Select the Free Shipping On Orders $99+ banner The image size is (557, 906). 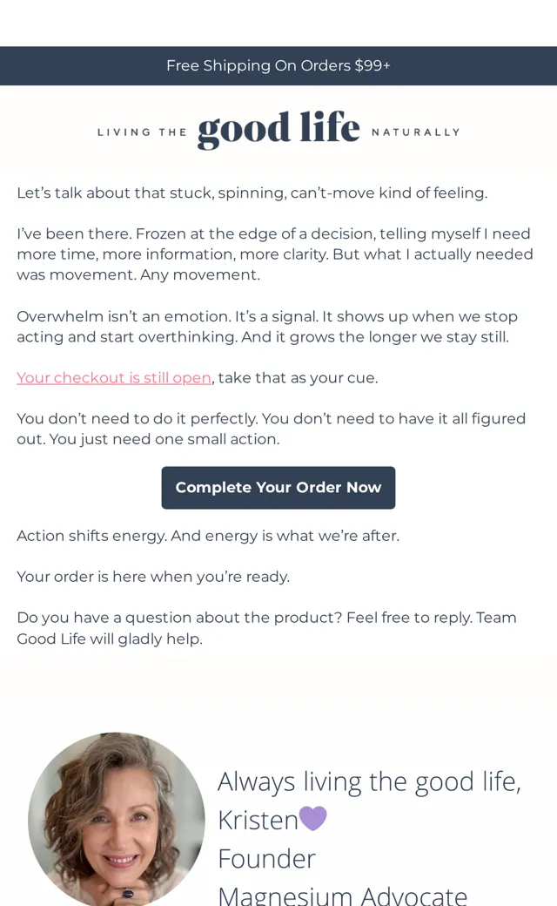click(278, 66)
